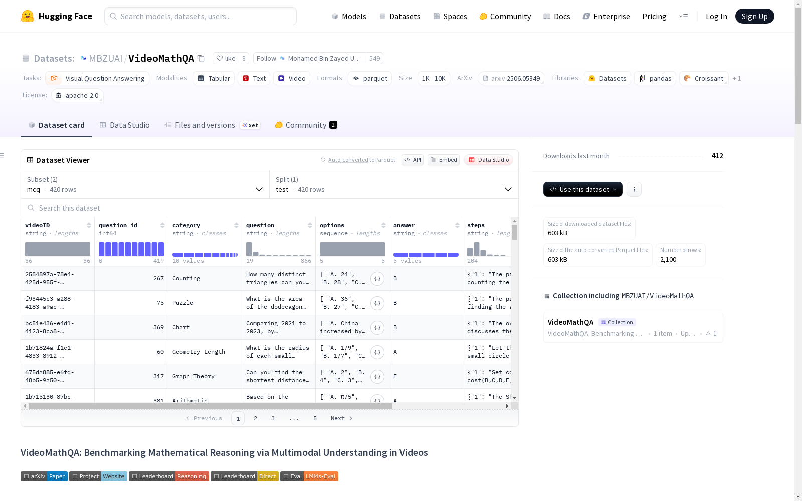Open the API button in Dataset Viewer

pos(413,160)
